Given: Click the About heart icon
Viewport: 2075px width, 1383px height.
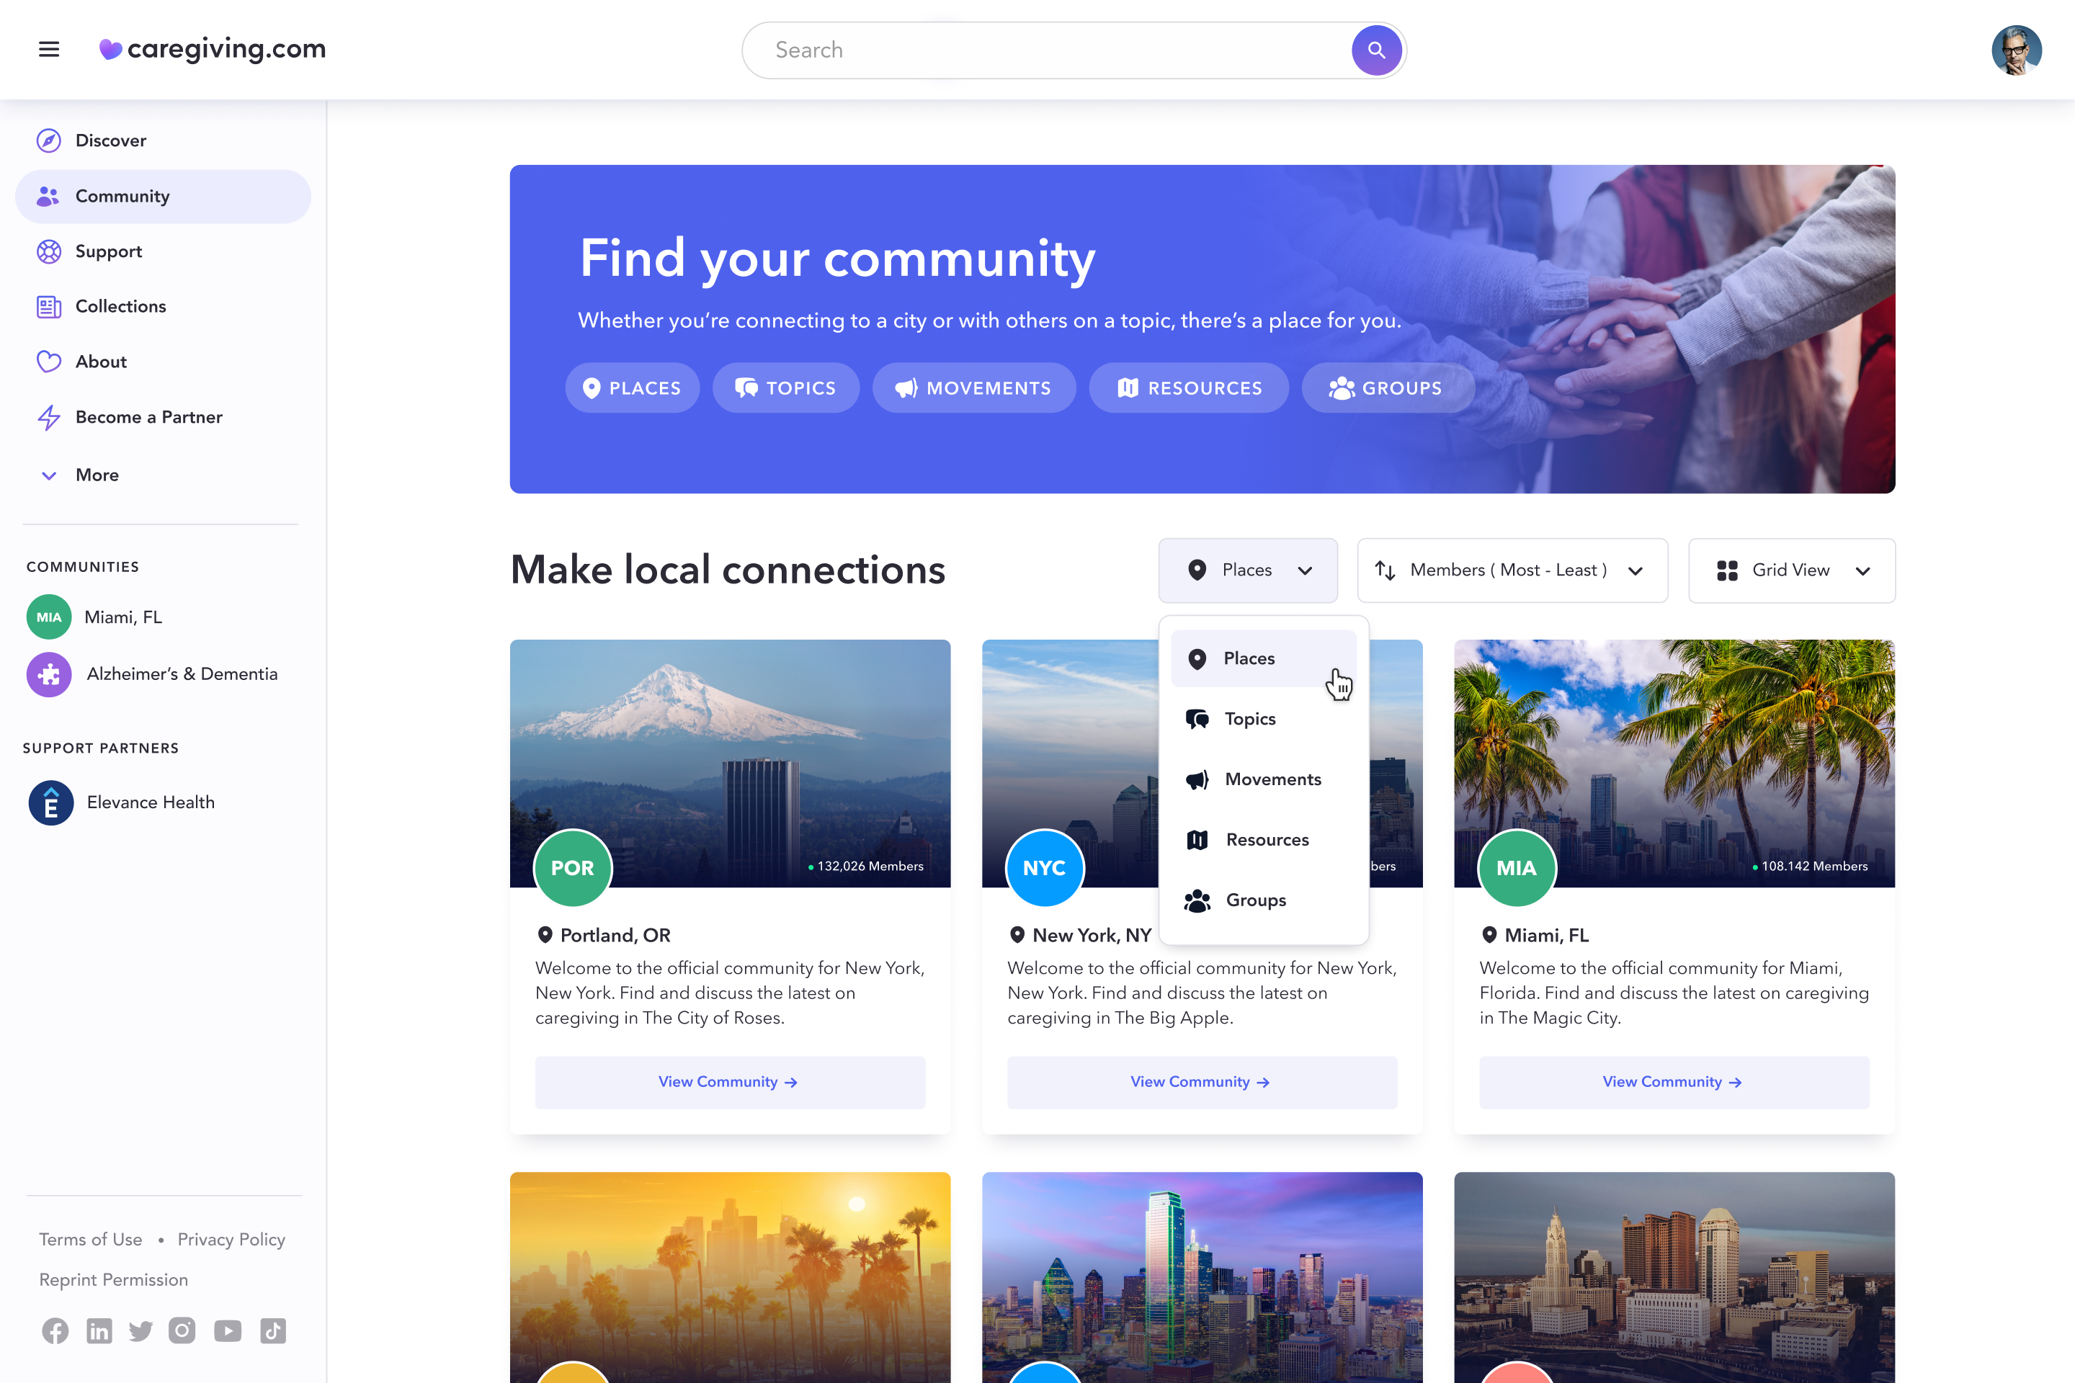Looking at the screenshot, I should 48,362.
